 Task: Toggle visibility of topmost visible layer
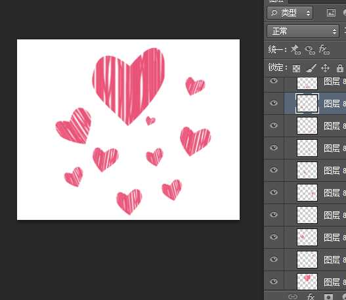[274, 81]
